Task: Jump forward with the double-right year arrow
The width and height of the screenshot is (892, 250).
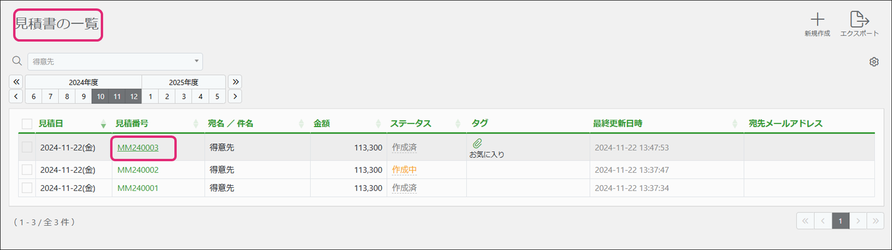Action: pos(235,82)
